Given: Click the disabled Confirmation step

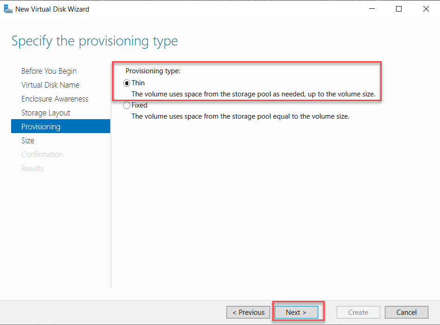Looking at the screenshot, I should [42, 154].
